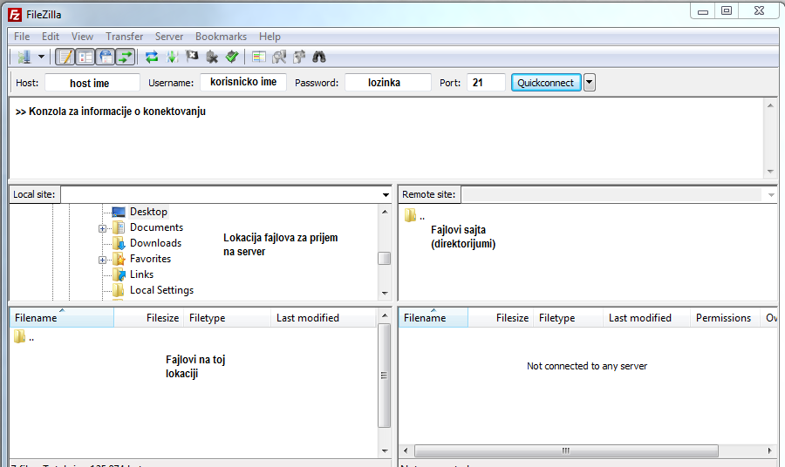Toggle transfer queue display

tap(125, 57)
